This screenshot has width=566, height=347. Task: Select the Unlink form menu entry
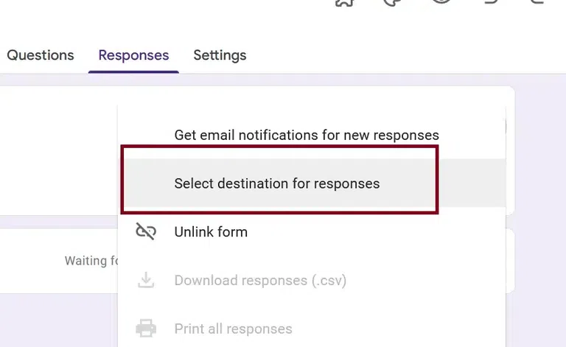211,232
